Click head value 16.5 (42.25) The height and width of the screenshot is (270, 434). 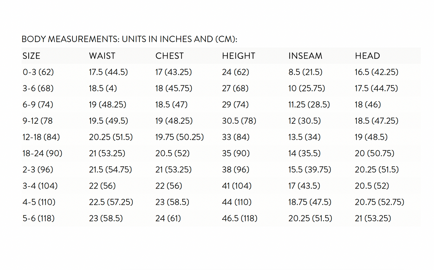[377, 72]
